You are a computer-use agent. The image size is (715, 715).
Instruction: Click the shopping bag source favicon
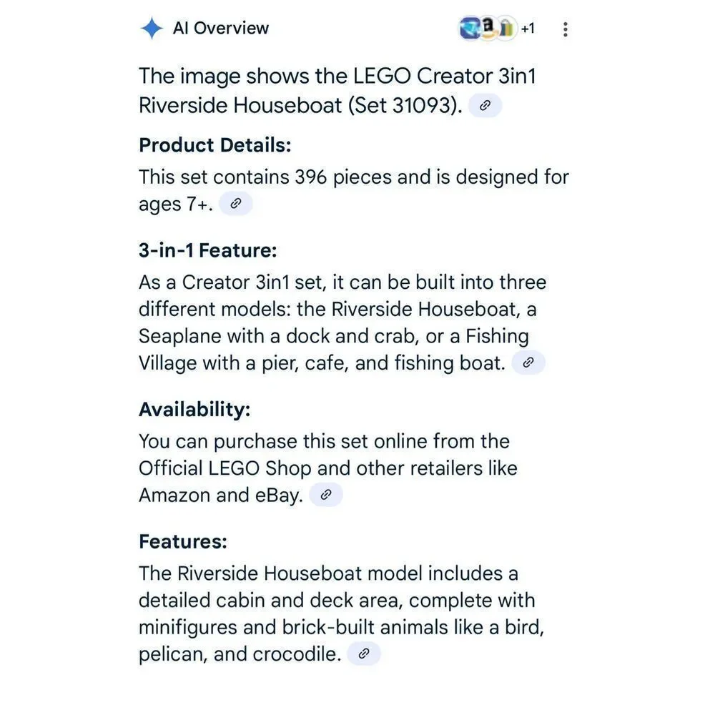pyautogui.click(x=506, y=29)
